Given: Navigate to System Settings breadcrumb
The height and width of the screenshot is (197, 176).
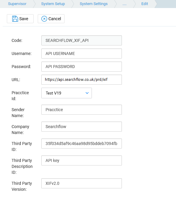Looking at the screenshot, I should click(94, 4).
